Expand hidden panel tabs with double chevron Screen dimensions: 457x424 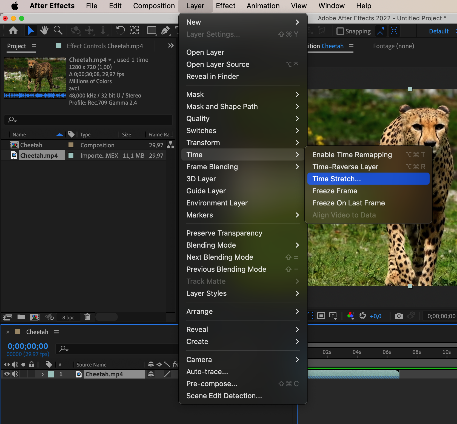(171, 46)
